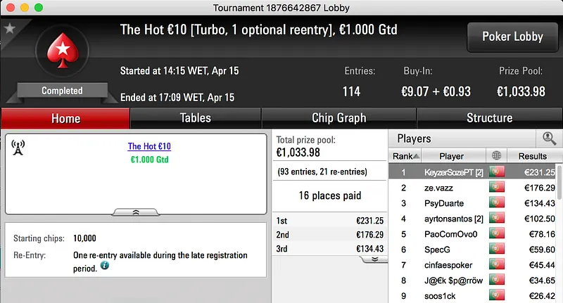Click the flag icon beside PsyDuarte
Screen dimensions: 563x303
click(x=498, y=203)
